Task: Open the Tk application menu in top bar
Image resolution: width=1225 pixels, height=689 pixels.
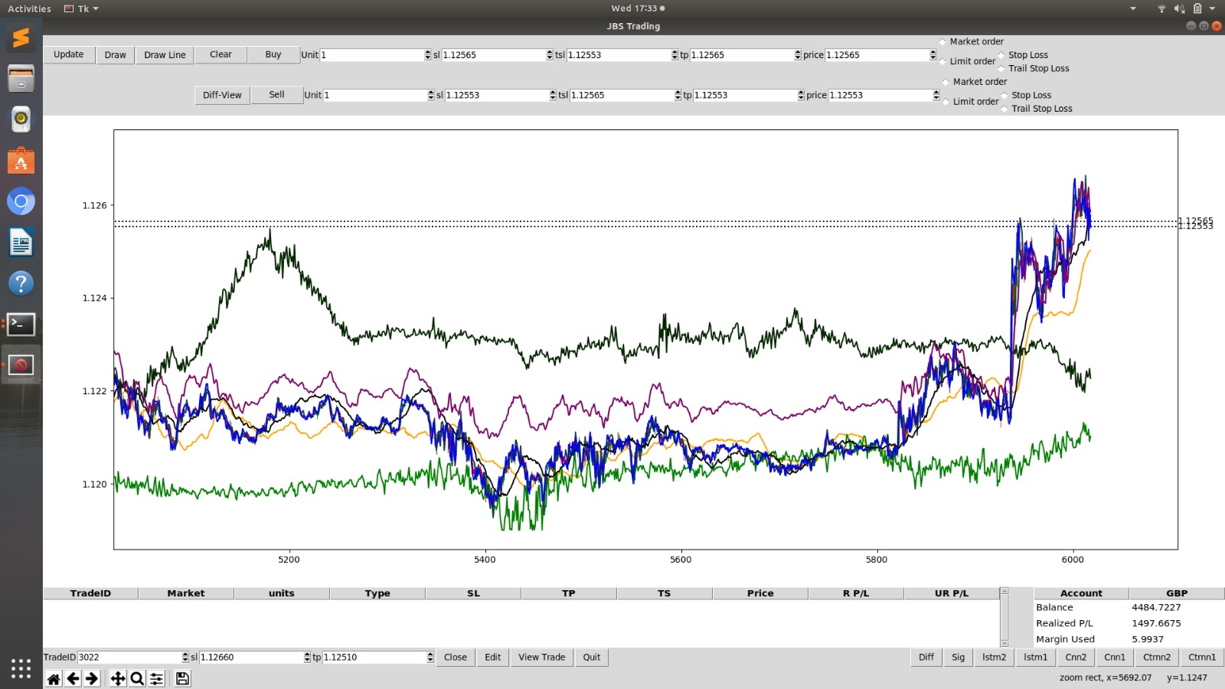Action: coord(82,8)
